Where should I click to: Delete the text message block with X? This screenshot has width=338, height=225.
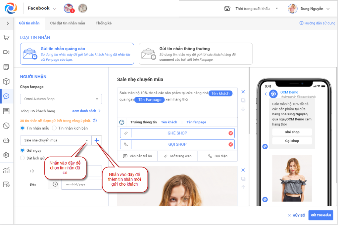pos(243,92)
